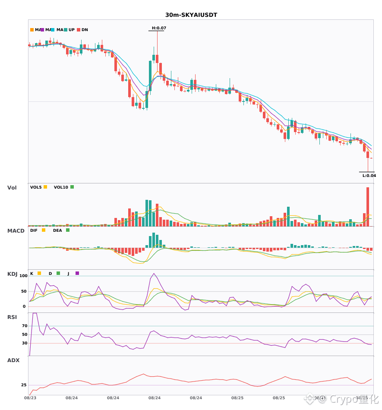The width and height of the screenshot is (382, 410).
Task: Click the tallest red volume bar
Action: [x=368, y=207]
